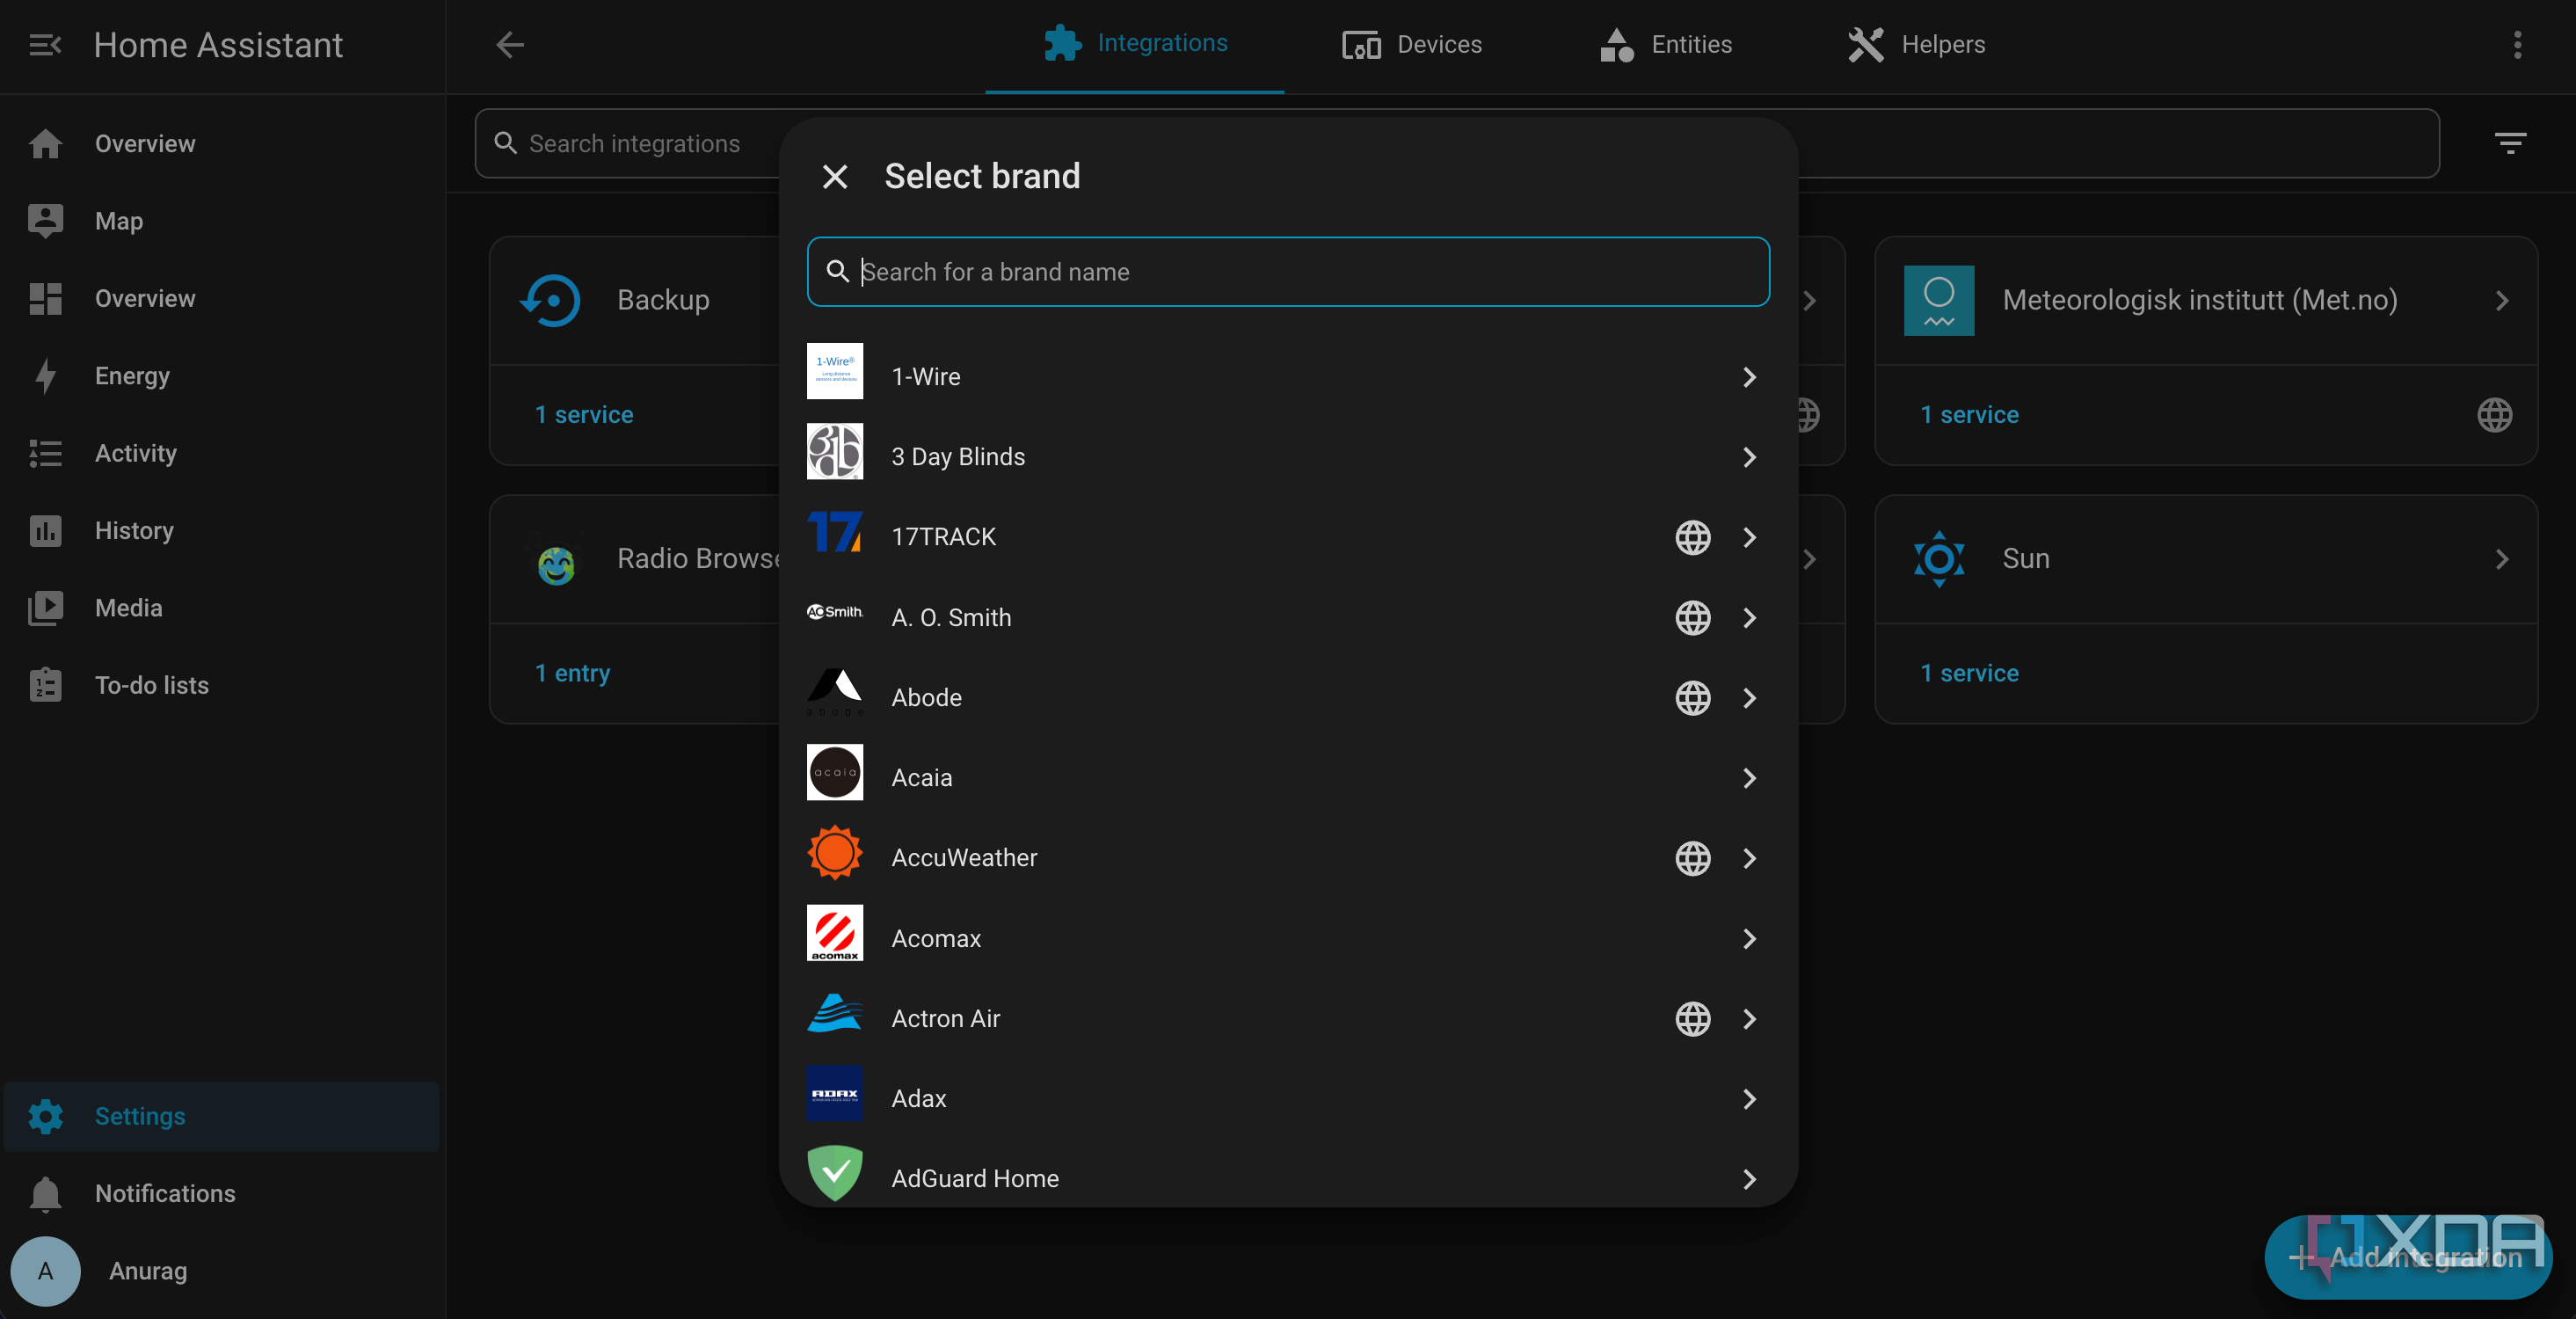
Task: Expand the Acaia row chevron
Action: click(1749, 778)
